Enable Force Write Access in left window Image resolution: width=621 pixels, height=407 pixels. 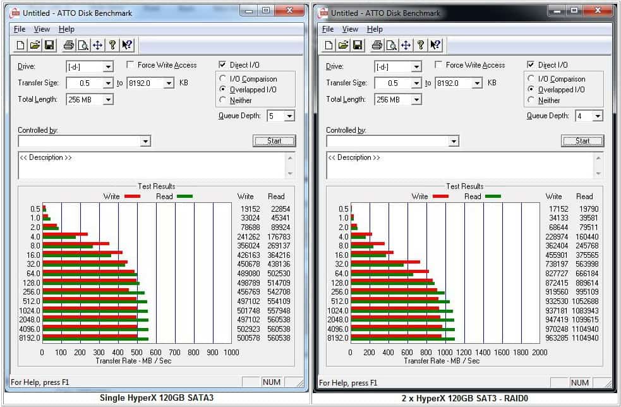pos(131,65)
